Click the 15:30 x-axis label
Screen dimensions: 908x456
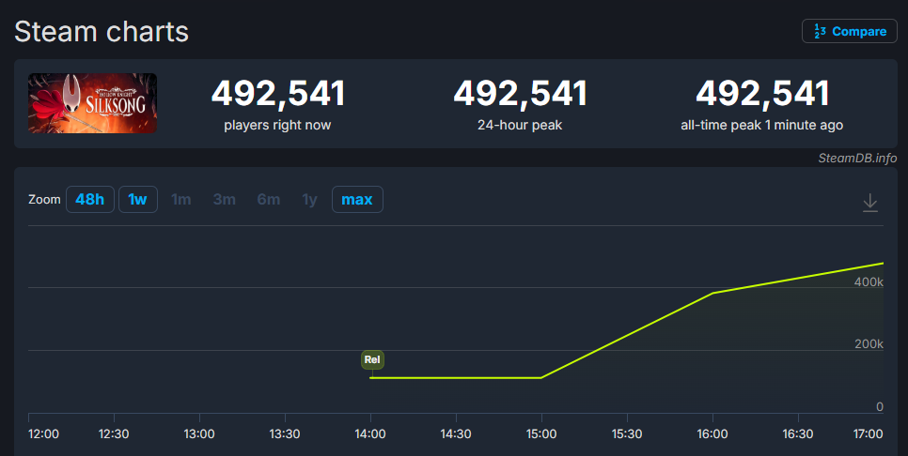627,434
